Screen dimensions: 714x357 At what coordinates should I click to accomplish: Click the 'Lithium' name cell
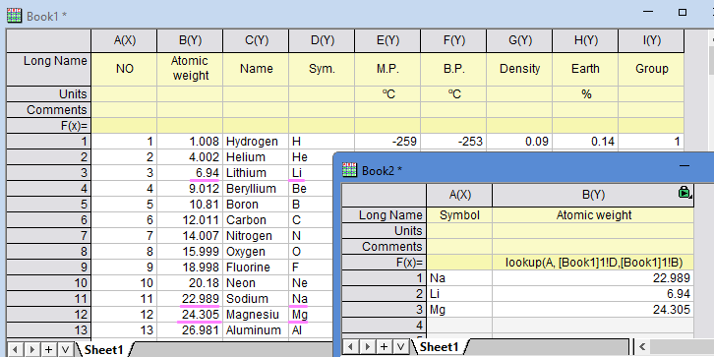tap(256, 172)
